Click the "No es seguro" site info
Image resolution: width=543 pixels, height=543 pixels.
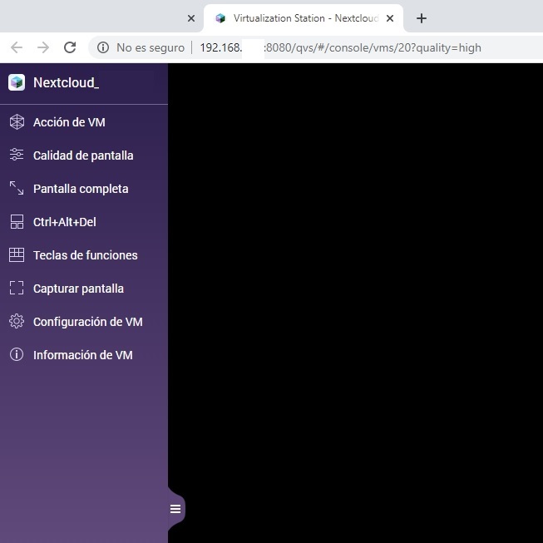point(141,47)
